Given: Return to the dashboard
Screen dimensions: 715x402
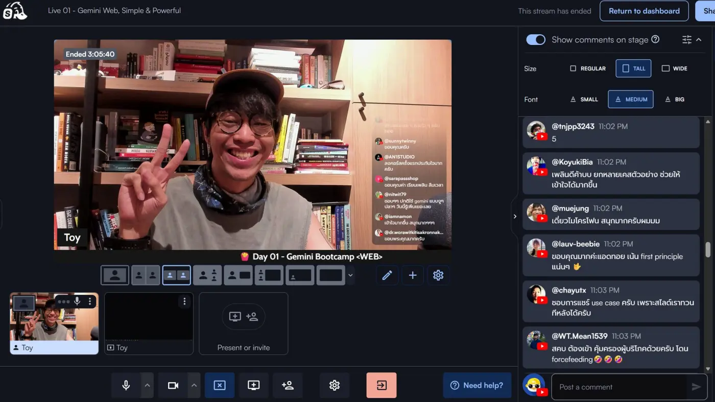Looking at the screenshot, I should coord(644,11).
